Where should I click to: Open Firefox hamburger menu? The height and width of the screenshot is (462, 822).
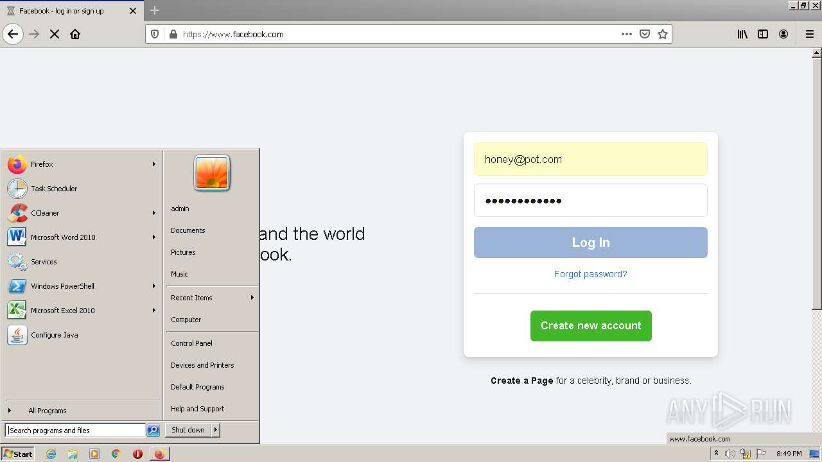(x=810, y=34)
